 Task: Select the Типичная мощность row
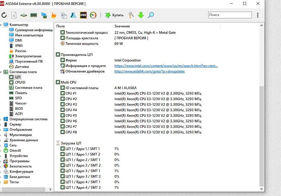(x=92, y=43)
